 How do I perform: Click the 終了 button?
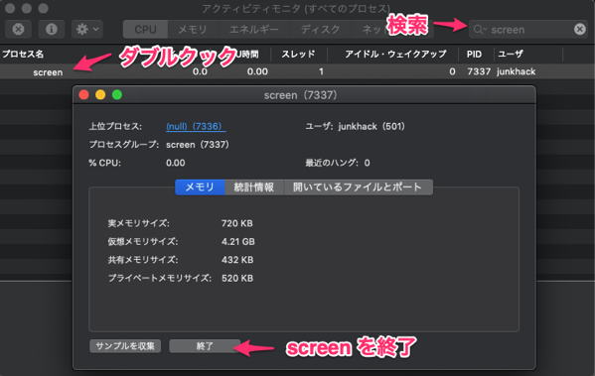(x=205, y=345)
